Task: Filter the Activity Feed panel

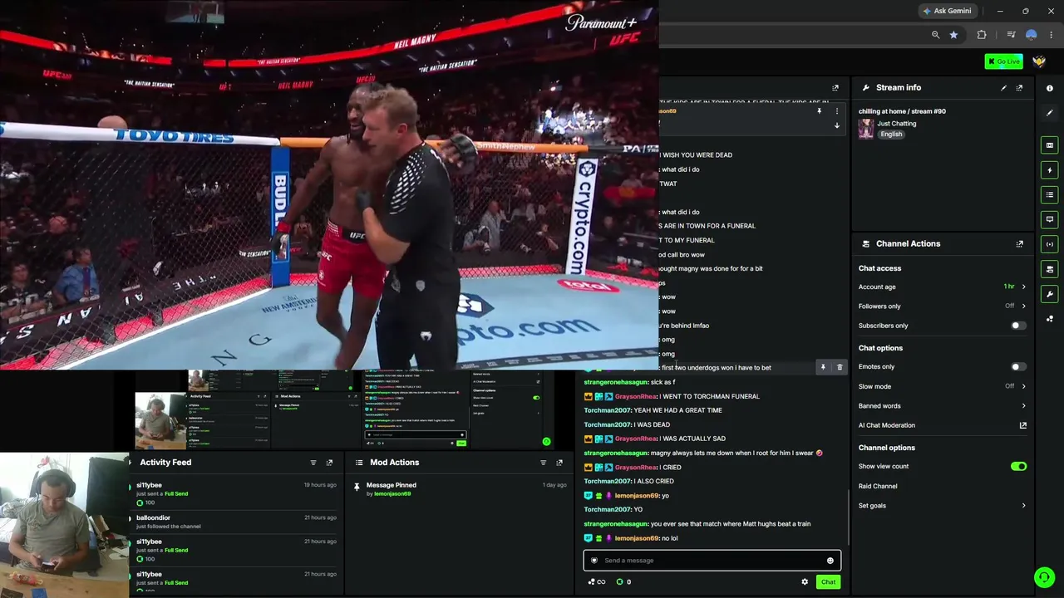Action: [x=313, y=463]
